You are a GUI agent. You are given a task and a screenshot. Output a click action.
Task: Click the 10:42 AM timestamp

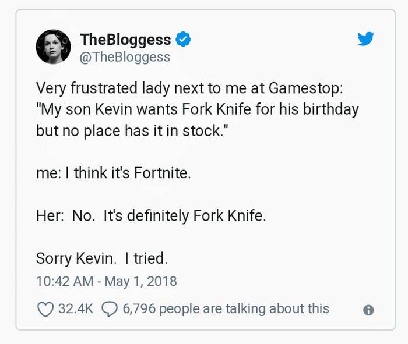pos(65,281)
